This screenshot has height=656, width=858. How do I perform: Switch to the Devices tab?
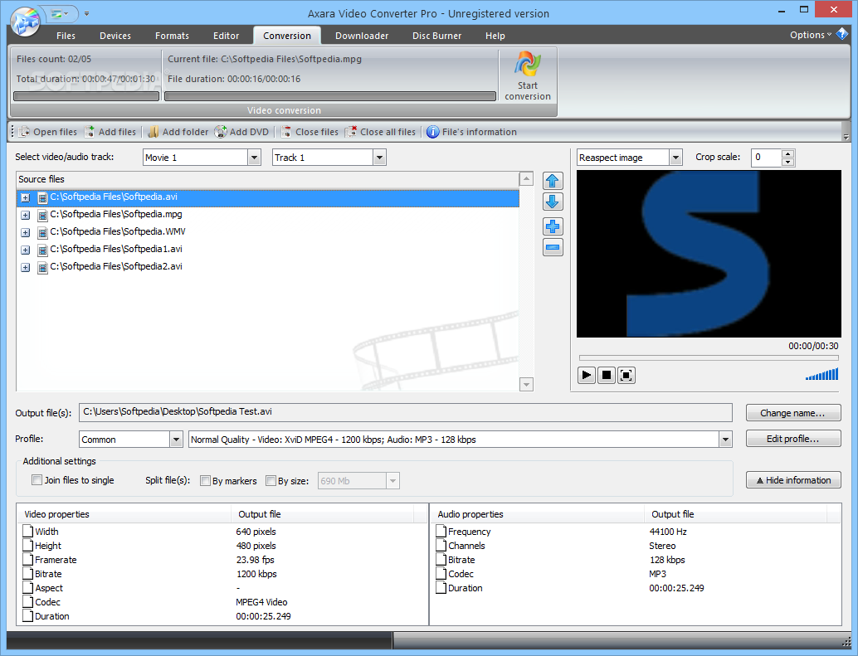115,36
